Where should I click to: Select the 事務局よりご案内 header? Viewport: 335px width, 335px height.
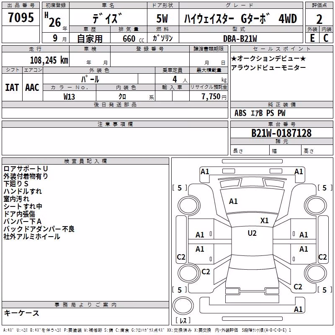pos(85,305)
